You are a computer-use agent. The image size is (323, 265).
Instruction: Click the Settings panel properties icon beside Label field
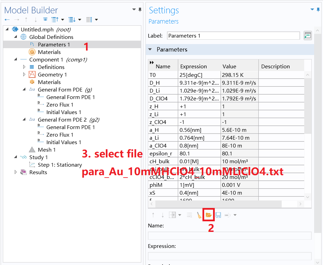308,36
